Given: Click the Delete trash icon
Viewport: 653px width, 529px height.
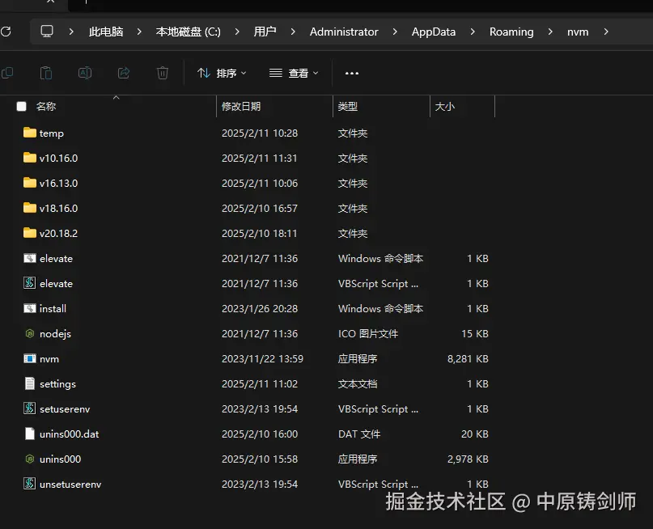Looking at the screenshot, I should (162, 73).
